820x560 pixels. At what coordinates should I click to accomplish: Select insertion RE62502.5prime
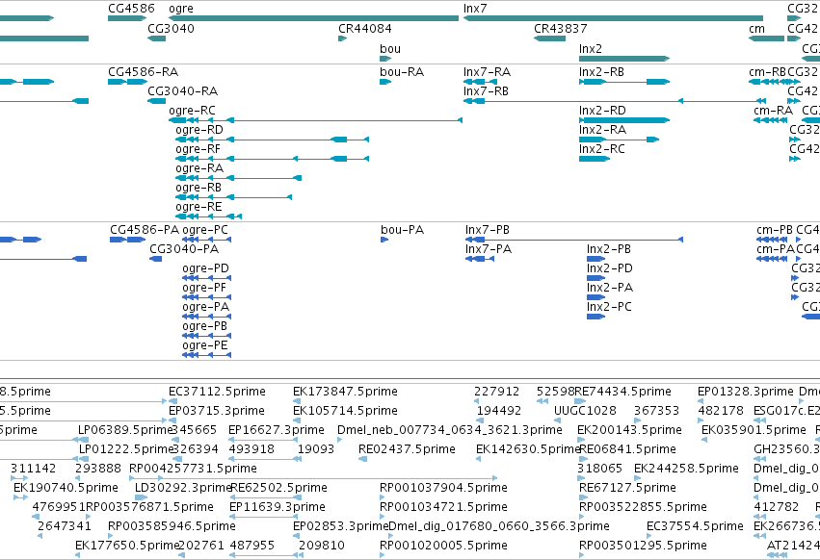[265, 497]
